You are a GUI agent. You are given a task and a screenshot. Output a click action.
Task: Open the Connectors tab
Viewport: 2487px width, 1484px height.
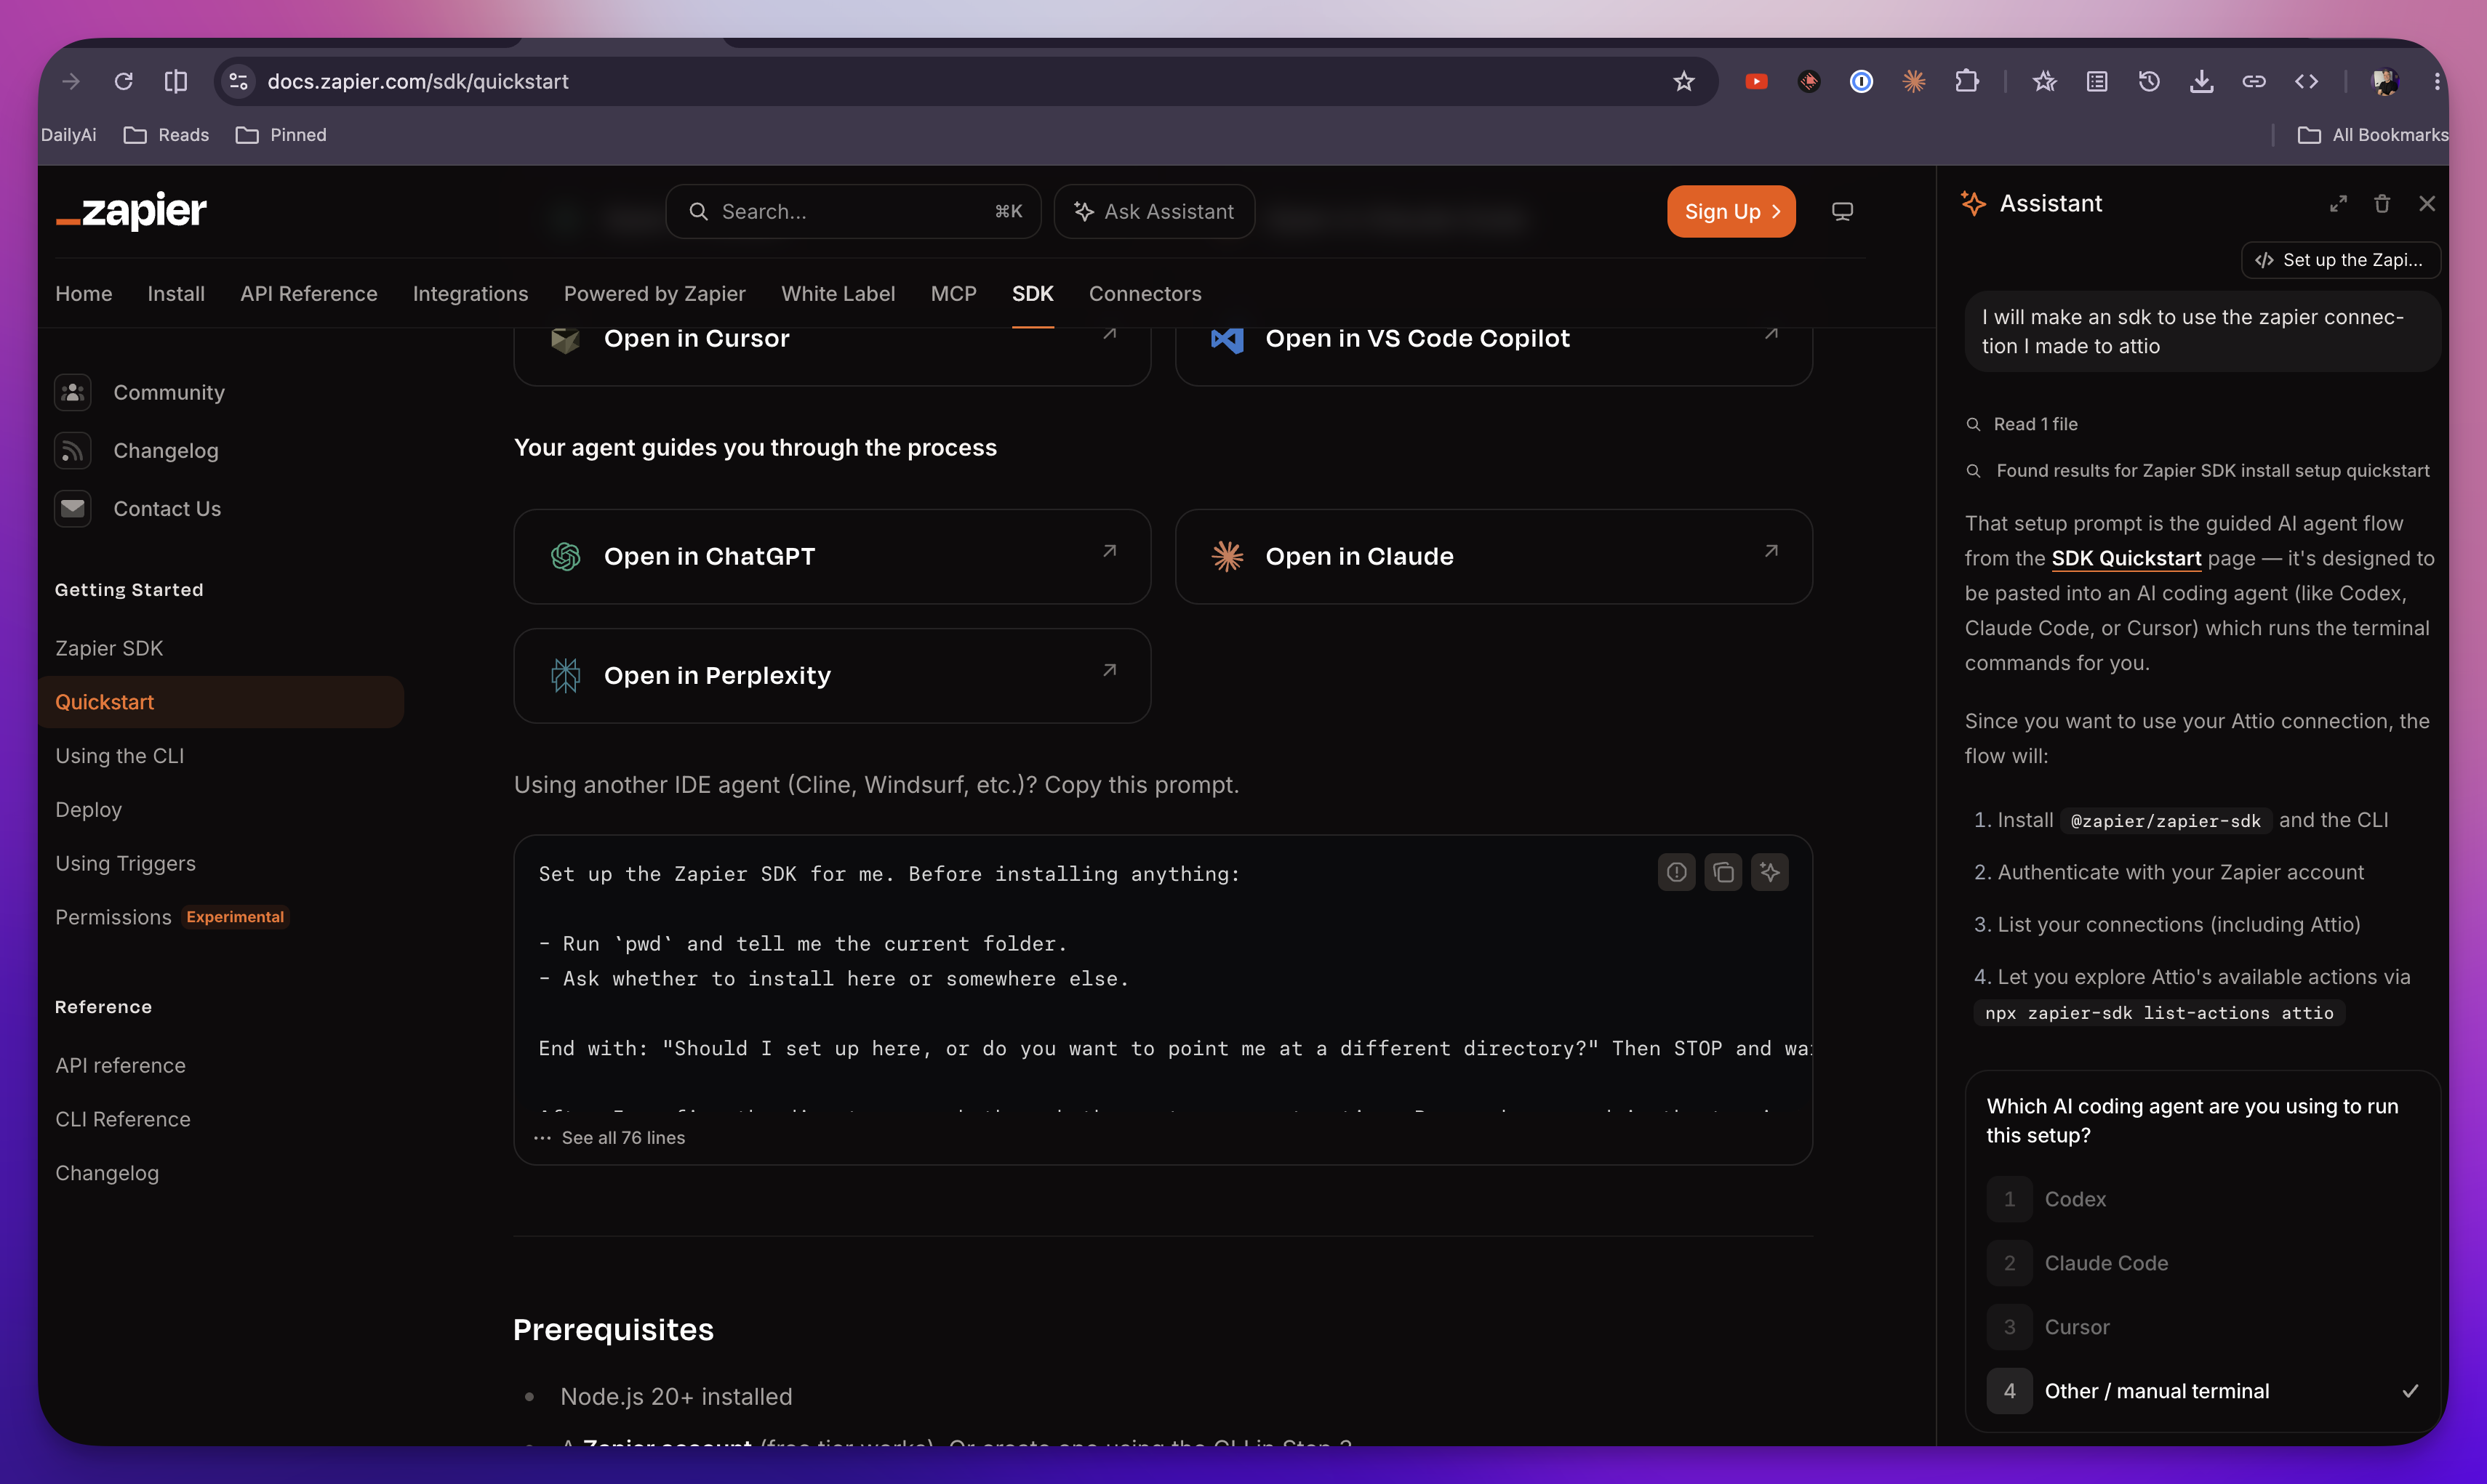(x=1145, y=294)
